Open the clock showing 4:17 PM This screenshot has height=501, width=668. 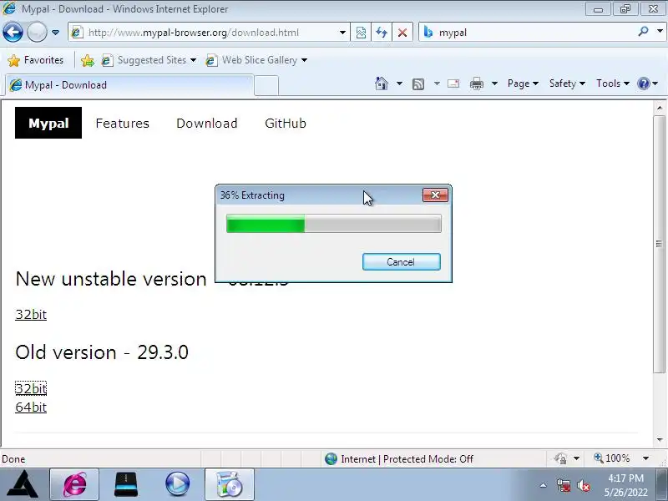[625, 485]
